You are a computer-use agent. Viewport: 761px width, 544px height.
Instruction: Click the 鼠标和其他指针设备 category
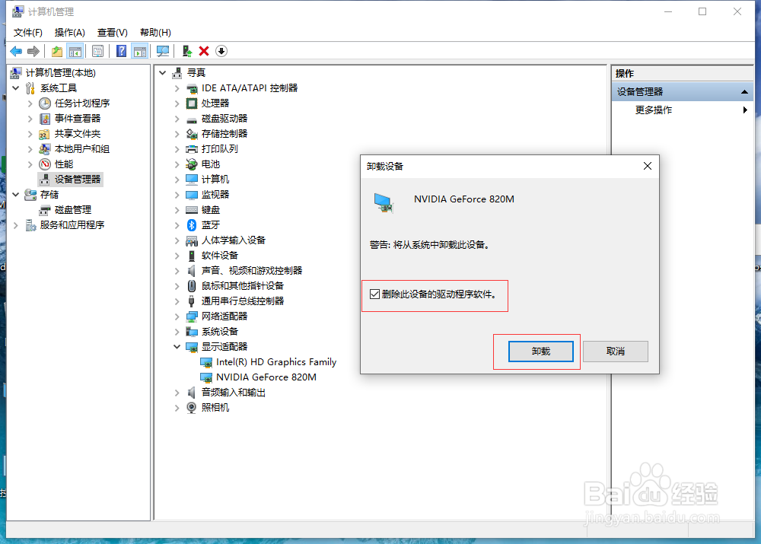click(x=243, y=286)
